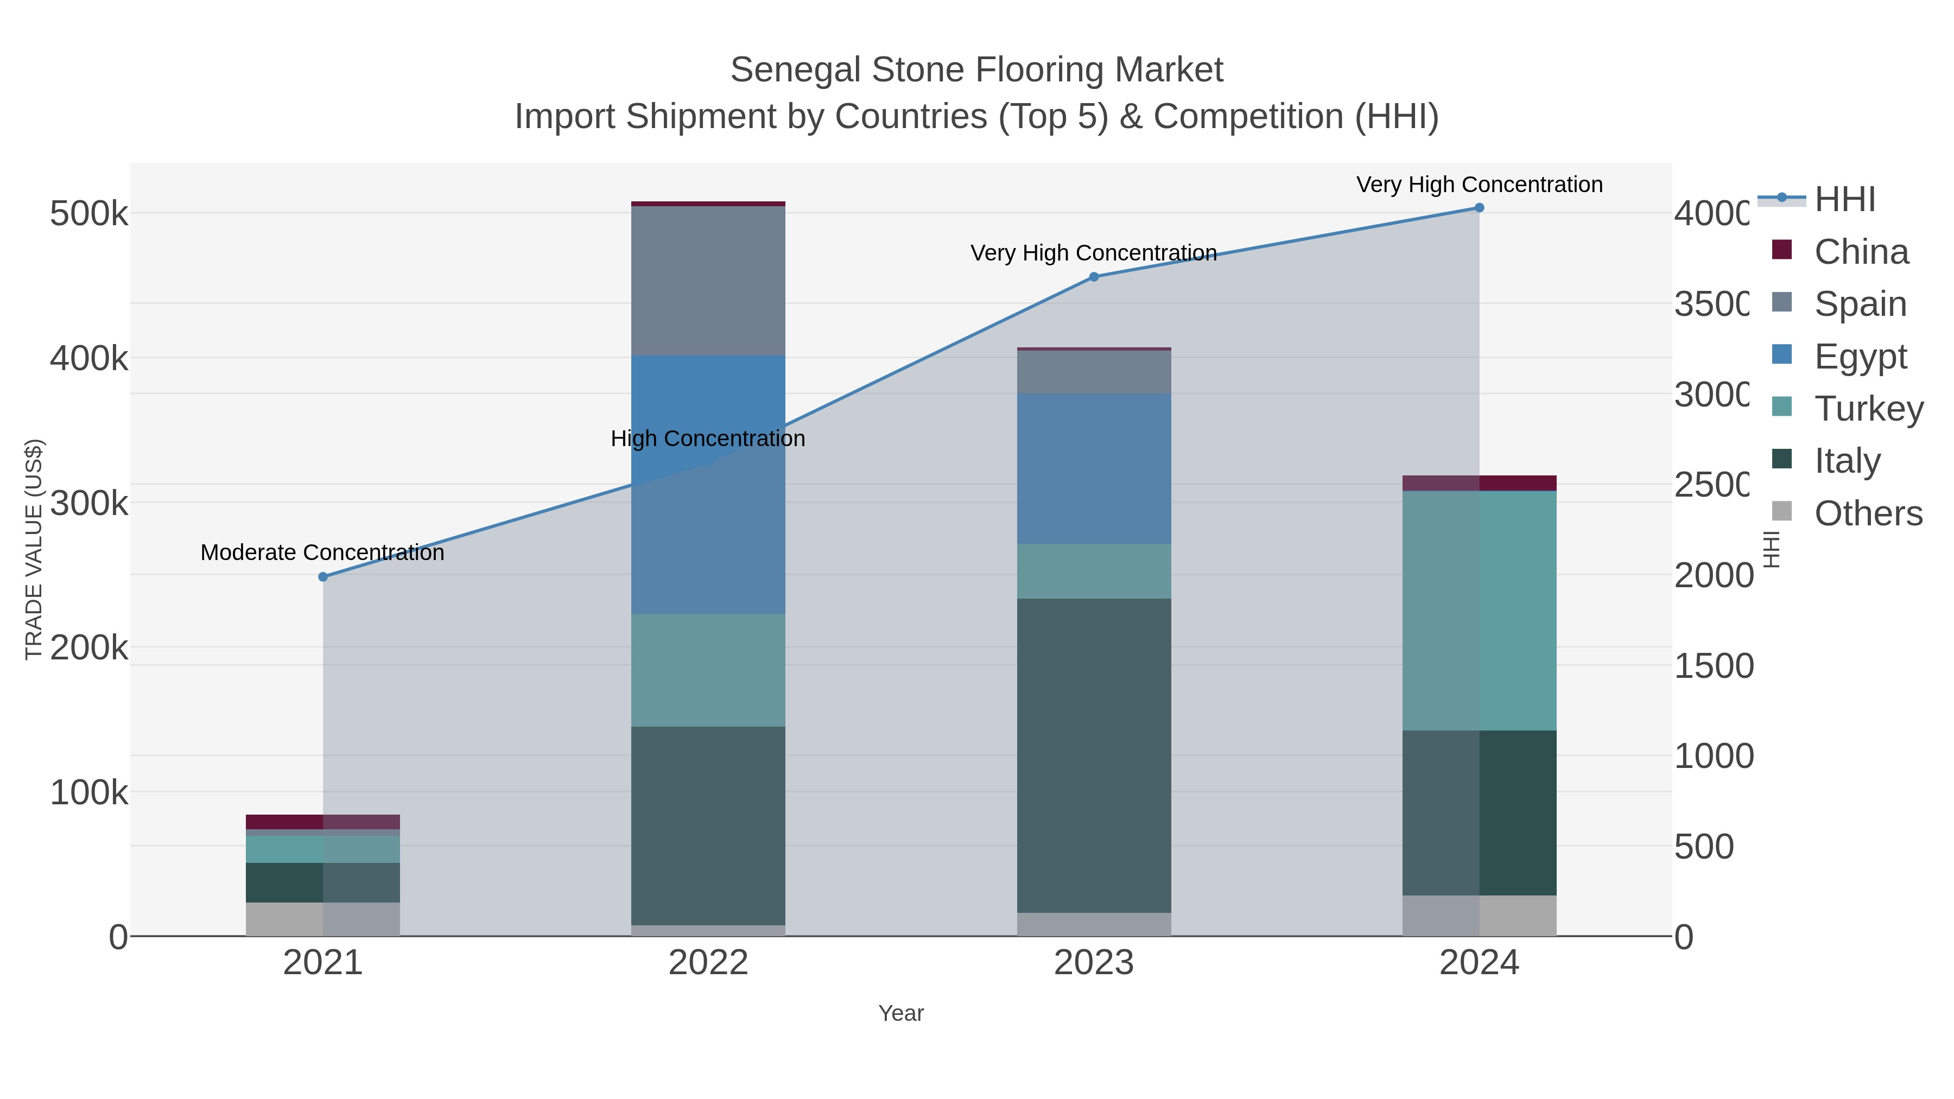This screenshot has height=1099, width=1954.
Task: Select the 2023 HHI data point
Action: tap(1094, 277)
